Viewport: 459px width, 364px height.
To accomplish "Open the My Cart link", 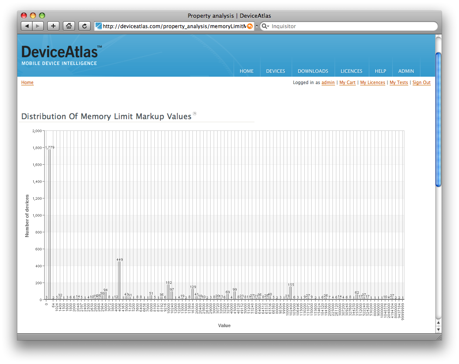I will [347, 83].
